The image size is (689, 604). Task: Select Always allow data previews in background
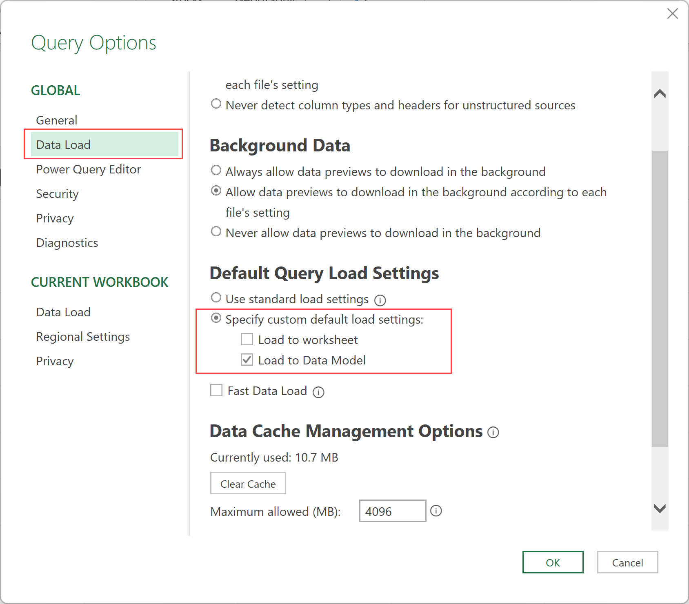pos(216,171)
